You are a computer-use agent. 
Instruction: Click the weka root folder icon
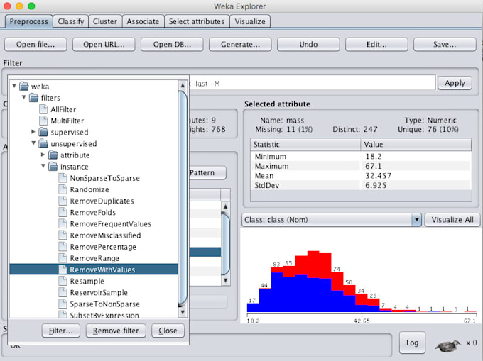(25, 87)
